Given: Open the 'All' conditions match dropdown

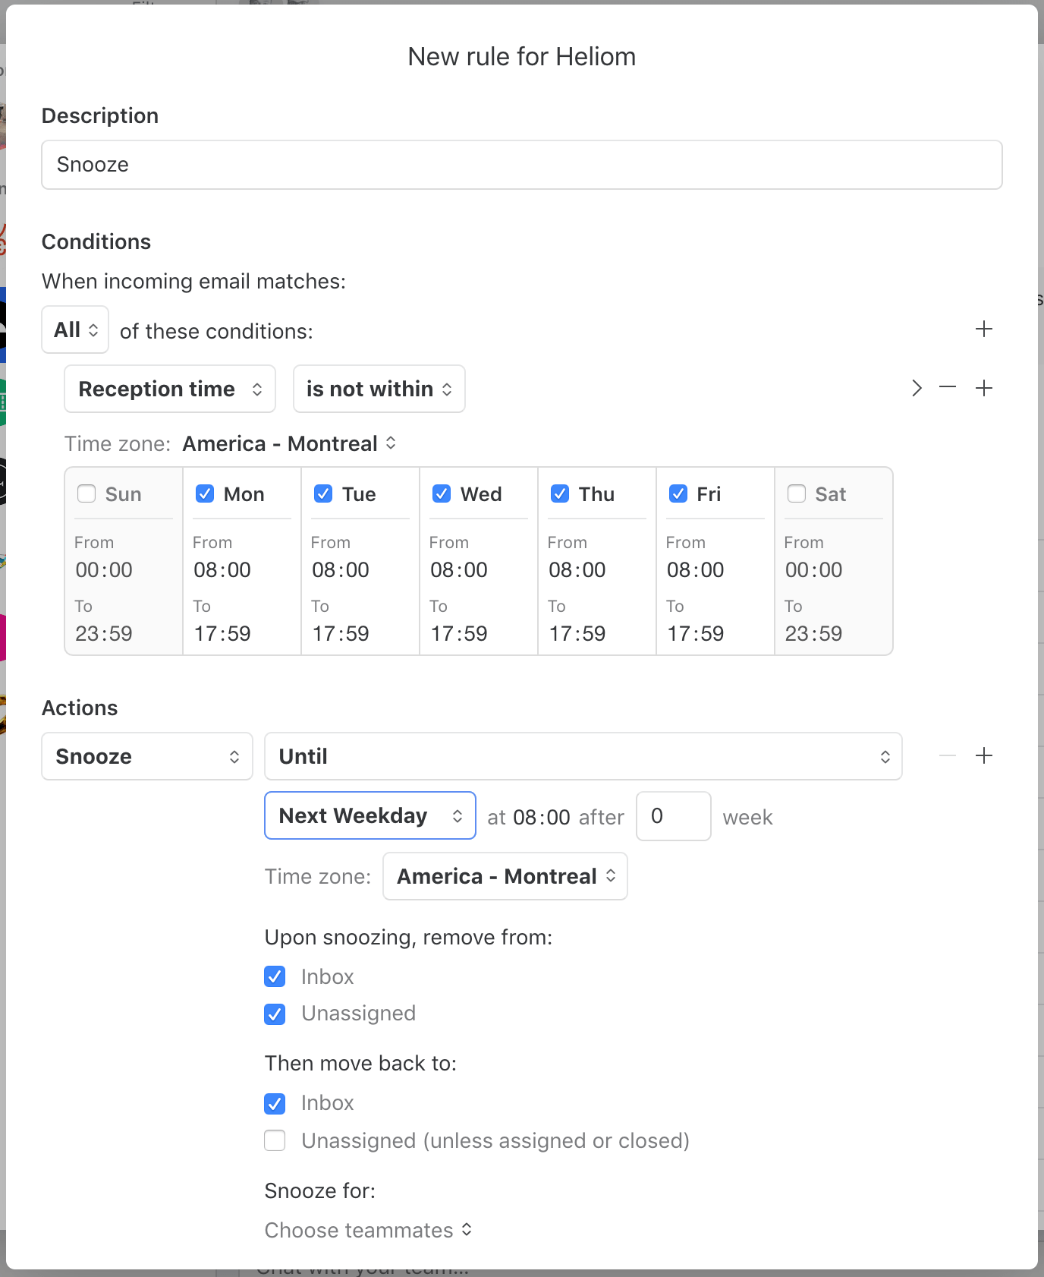Looking at the screenshot, I should pyautogui.click(x=75, y=329).
